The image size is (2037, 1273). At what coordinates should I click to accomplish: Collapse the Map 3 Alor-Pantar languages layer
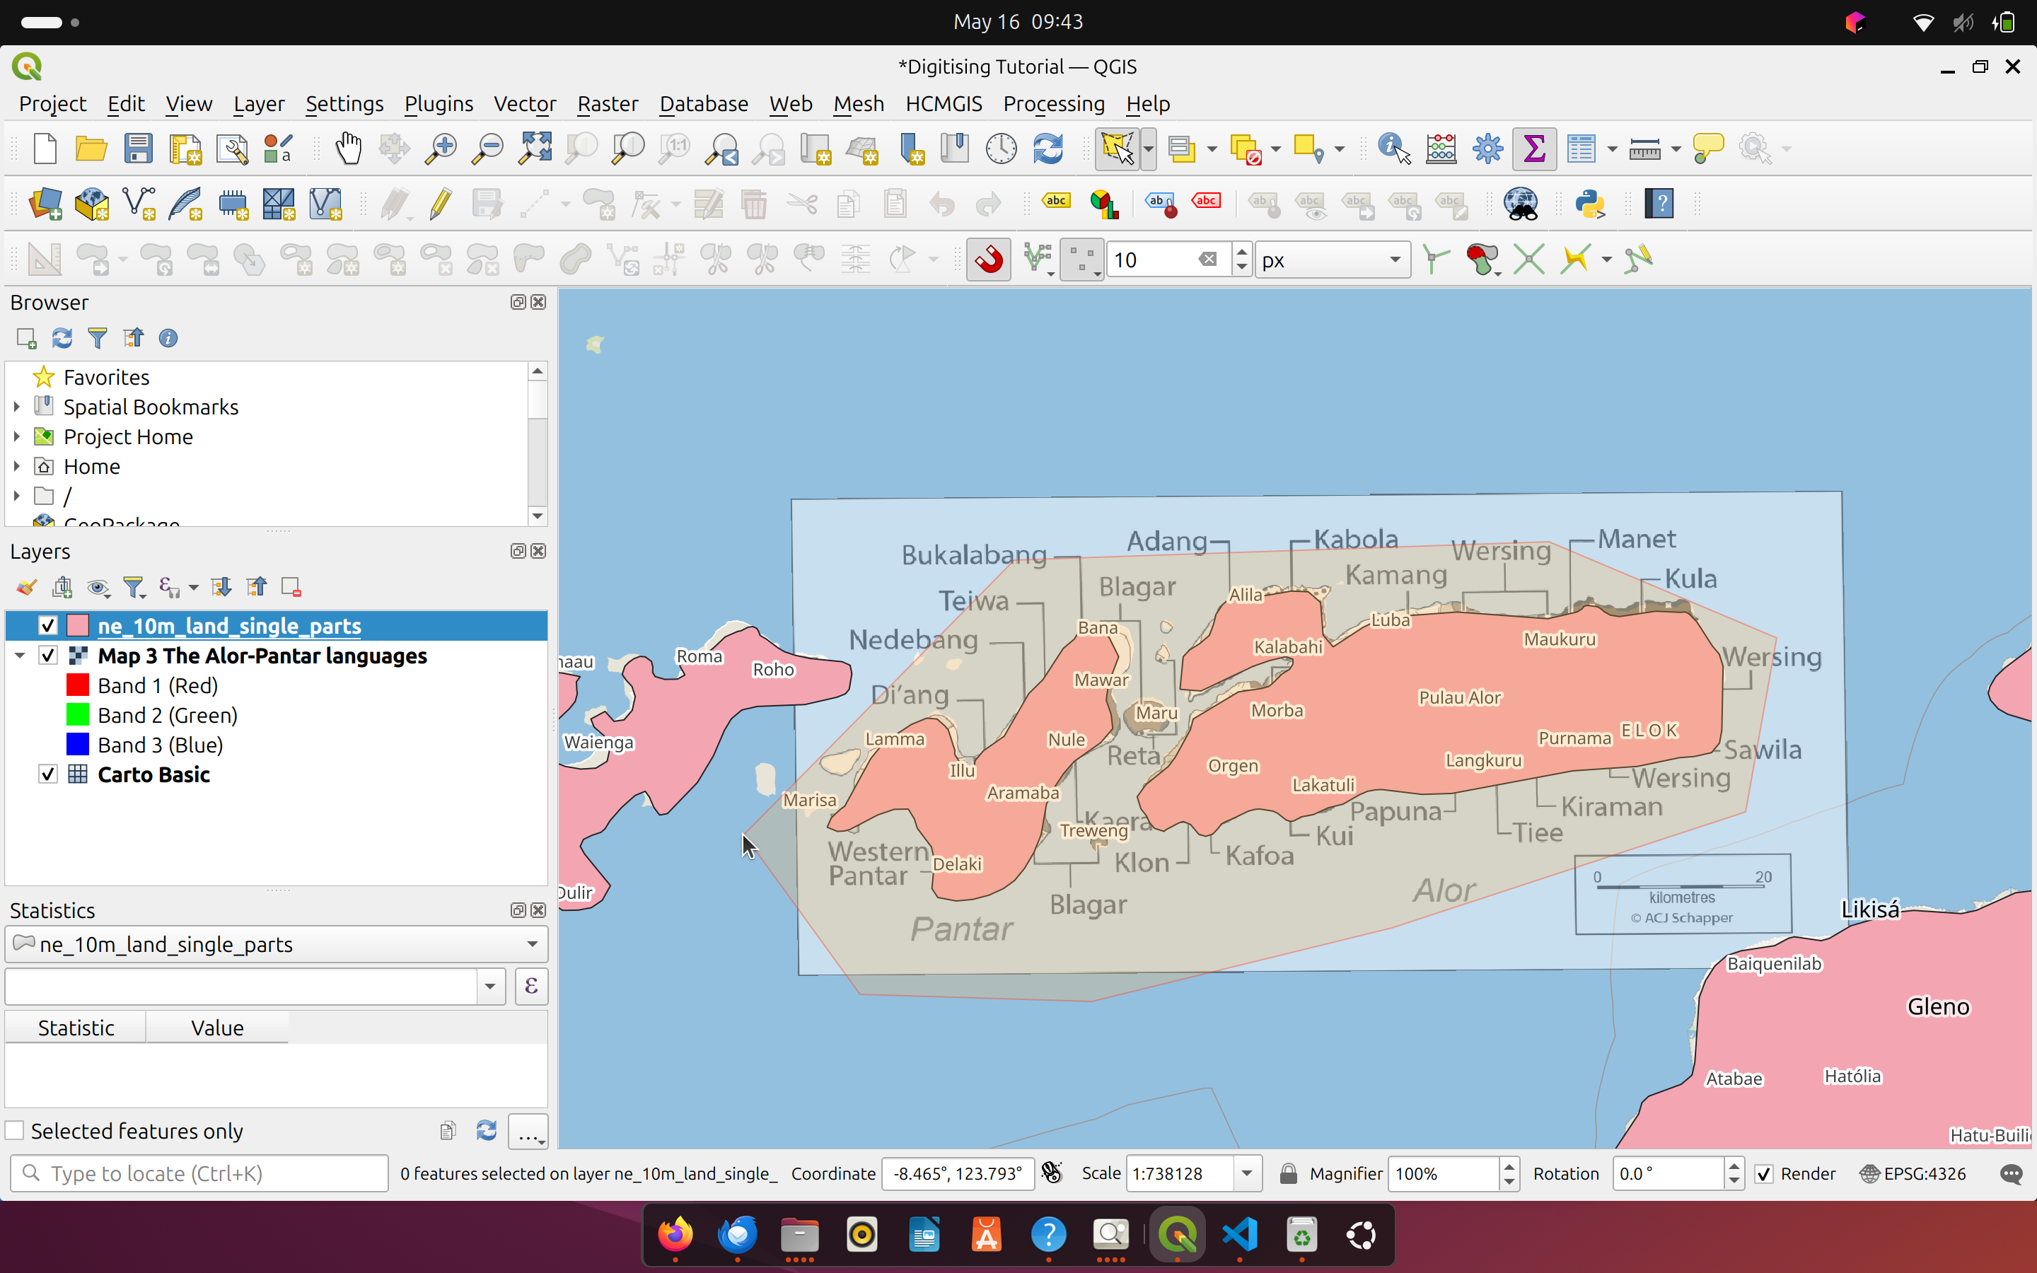(19, 655)
